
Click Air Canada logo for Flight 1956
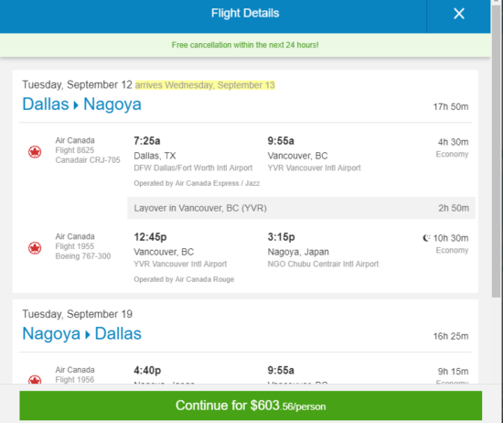coord(35,380)
